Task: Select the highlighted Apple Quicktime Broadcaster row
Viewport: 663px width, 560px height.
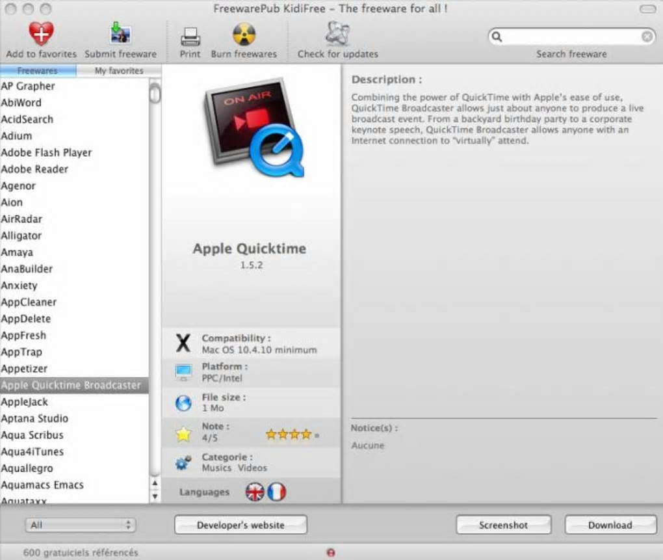Action: 74,385
